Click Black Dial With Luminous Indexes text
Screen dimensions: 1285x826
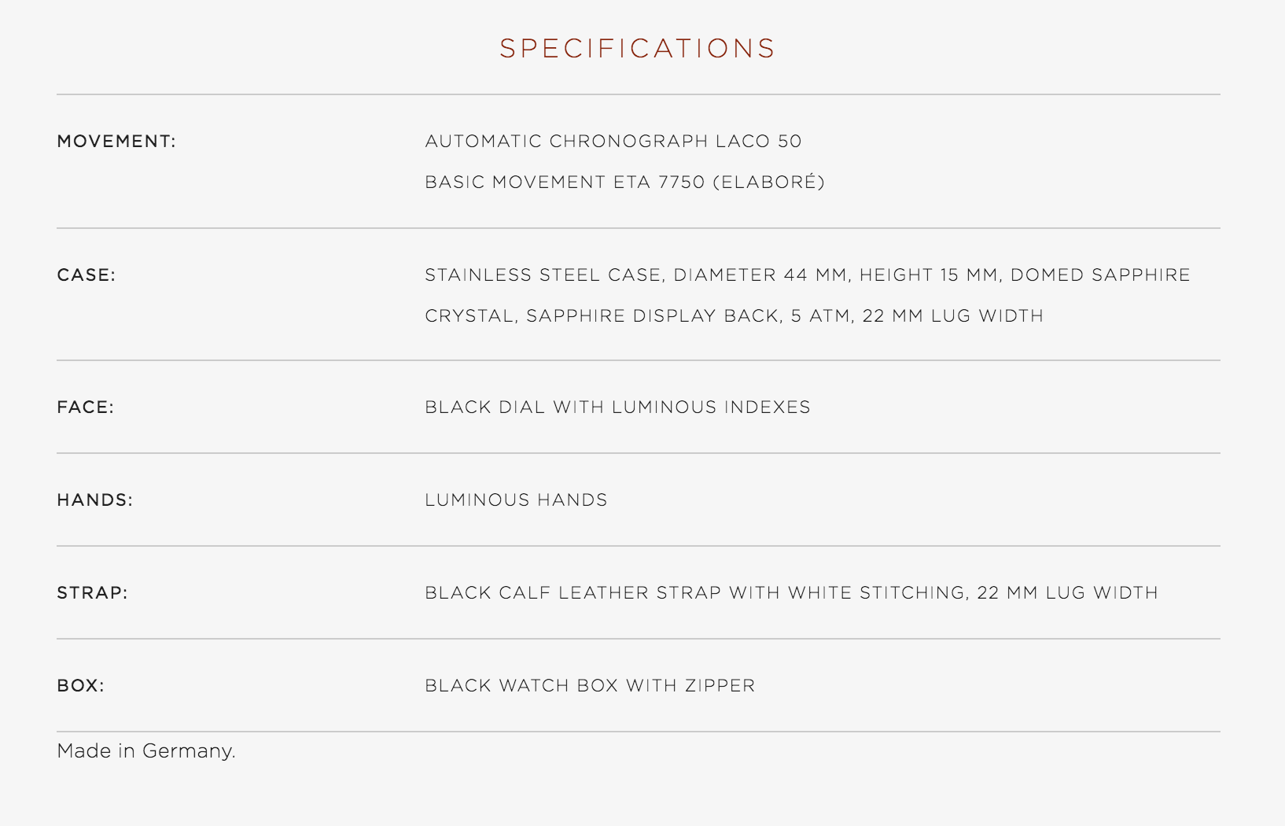617,407
